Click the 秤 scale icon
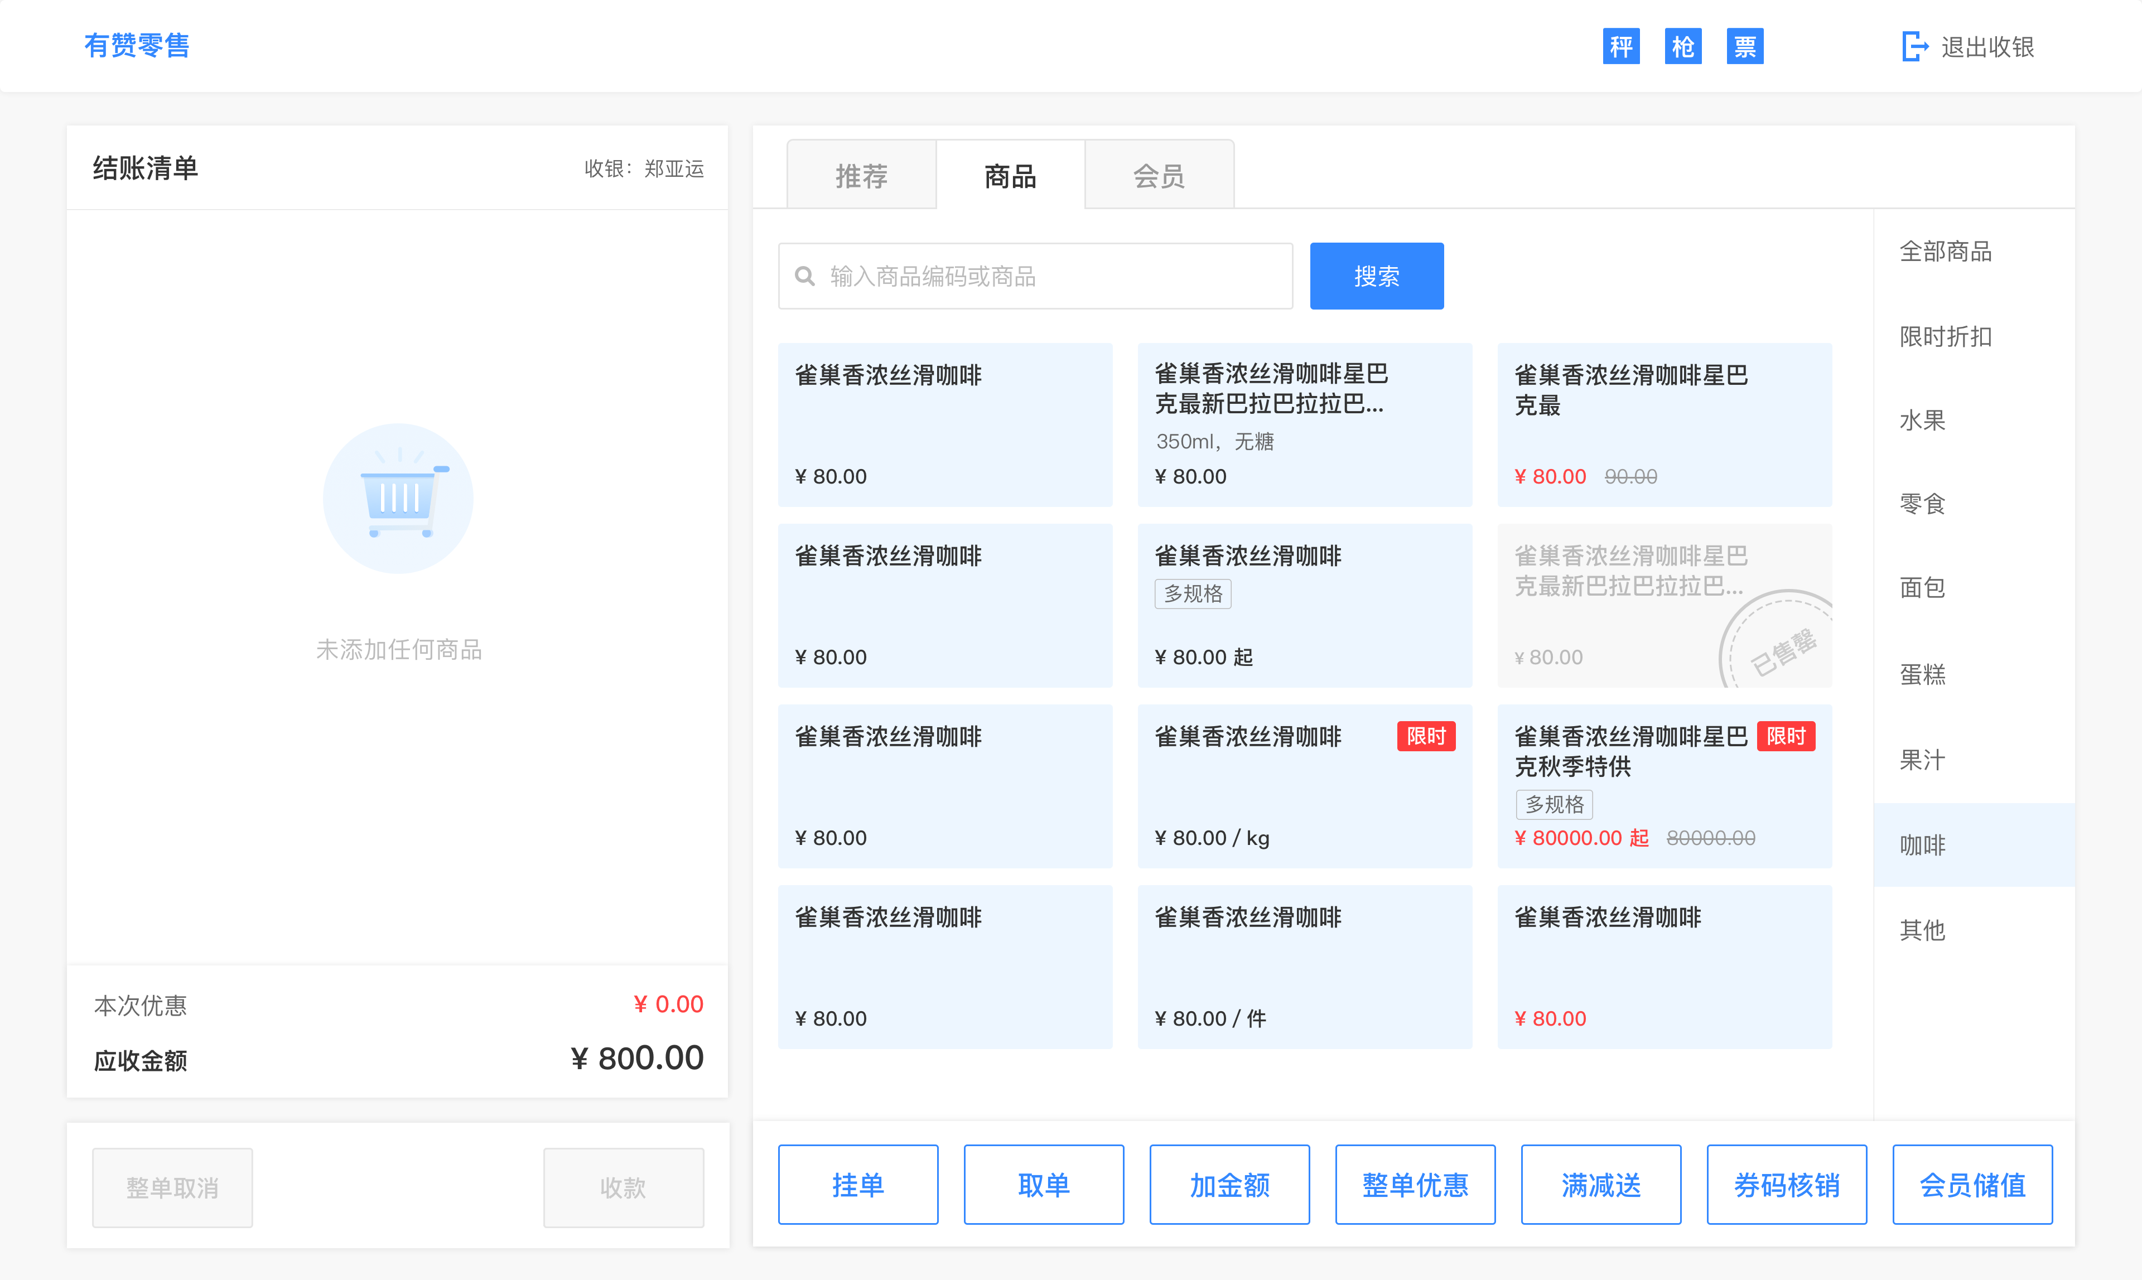 (1620, 47)
